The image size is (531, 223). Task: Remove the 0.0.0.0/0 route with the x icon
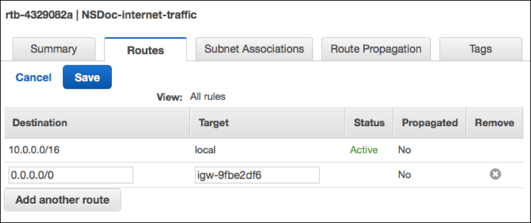(x=495, y=175)
